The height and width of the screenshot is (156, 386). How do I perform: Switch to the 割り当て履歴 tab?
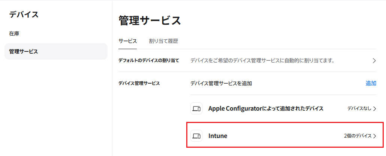(x=163, y=41)
